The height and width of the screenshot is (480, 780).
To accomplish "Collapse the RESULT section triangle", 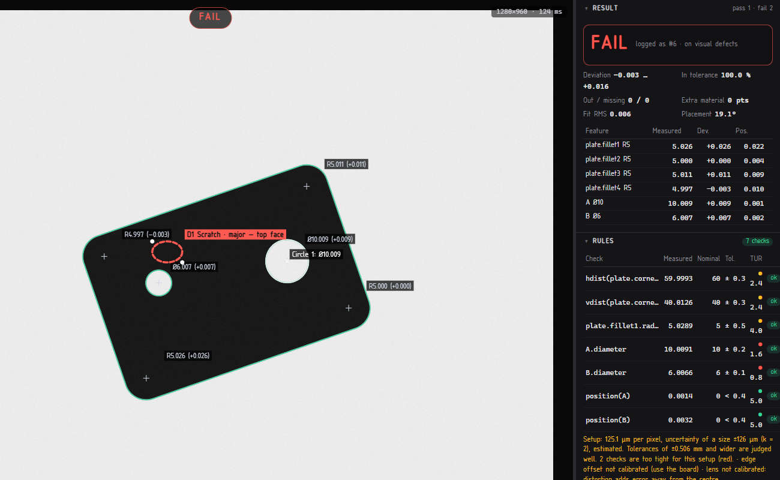I will (586, 8).
